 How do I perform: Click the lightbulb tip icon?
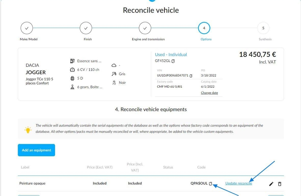click(x=28, y=130)
